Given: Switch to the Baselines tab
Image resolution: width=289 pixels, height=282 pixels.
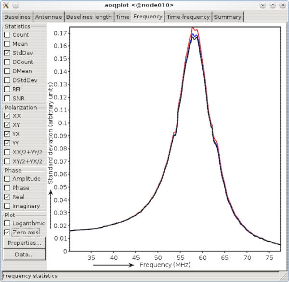Looking at the screenshot, I should coord(17,17).
